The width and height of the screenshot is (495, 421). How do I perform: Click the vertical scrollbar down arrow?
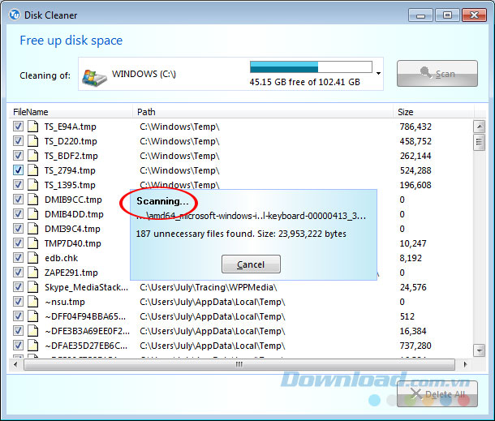[x=479, y=351]
